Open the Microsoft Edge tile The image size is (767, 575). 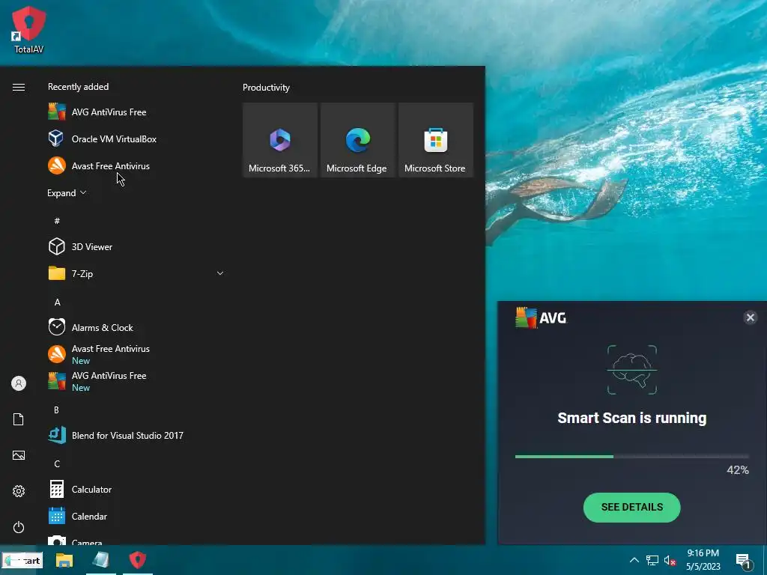click(357, 140)
